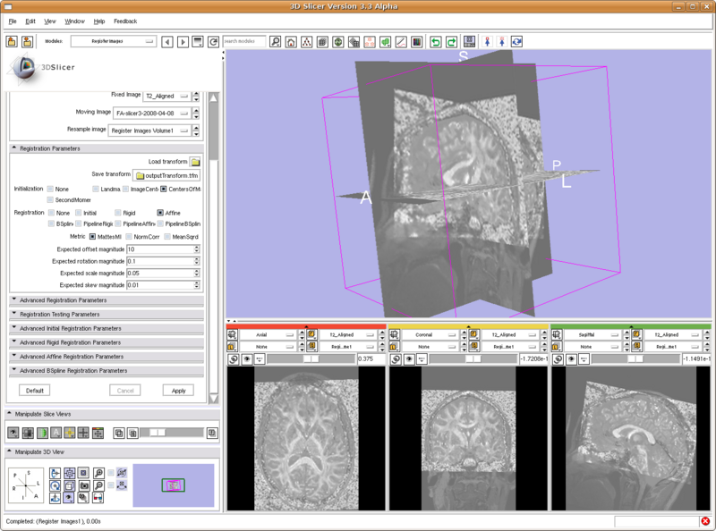
Task: Open the Modules selector dropdown
Action: click(113, 41)
